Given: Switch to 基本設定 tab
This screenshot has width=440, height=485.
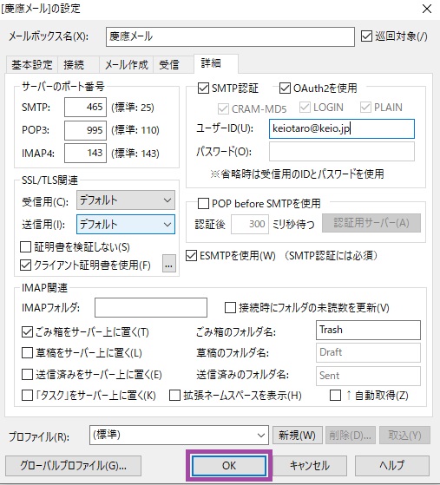Looking at the screenshot, I should 32,65.
